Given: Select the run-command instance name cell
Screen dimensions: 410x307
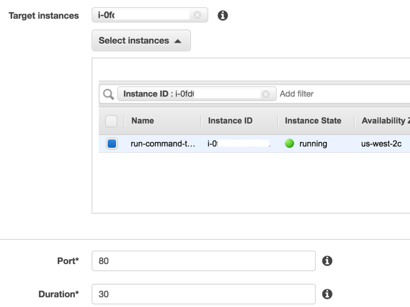Looking at the screenshot, I should pos(163,144).
